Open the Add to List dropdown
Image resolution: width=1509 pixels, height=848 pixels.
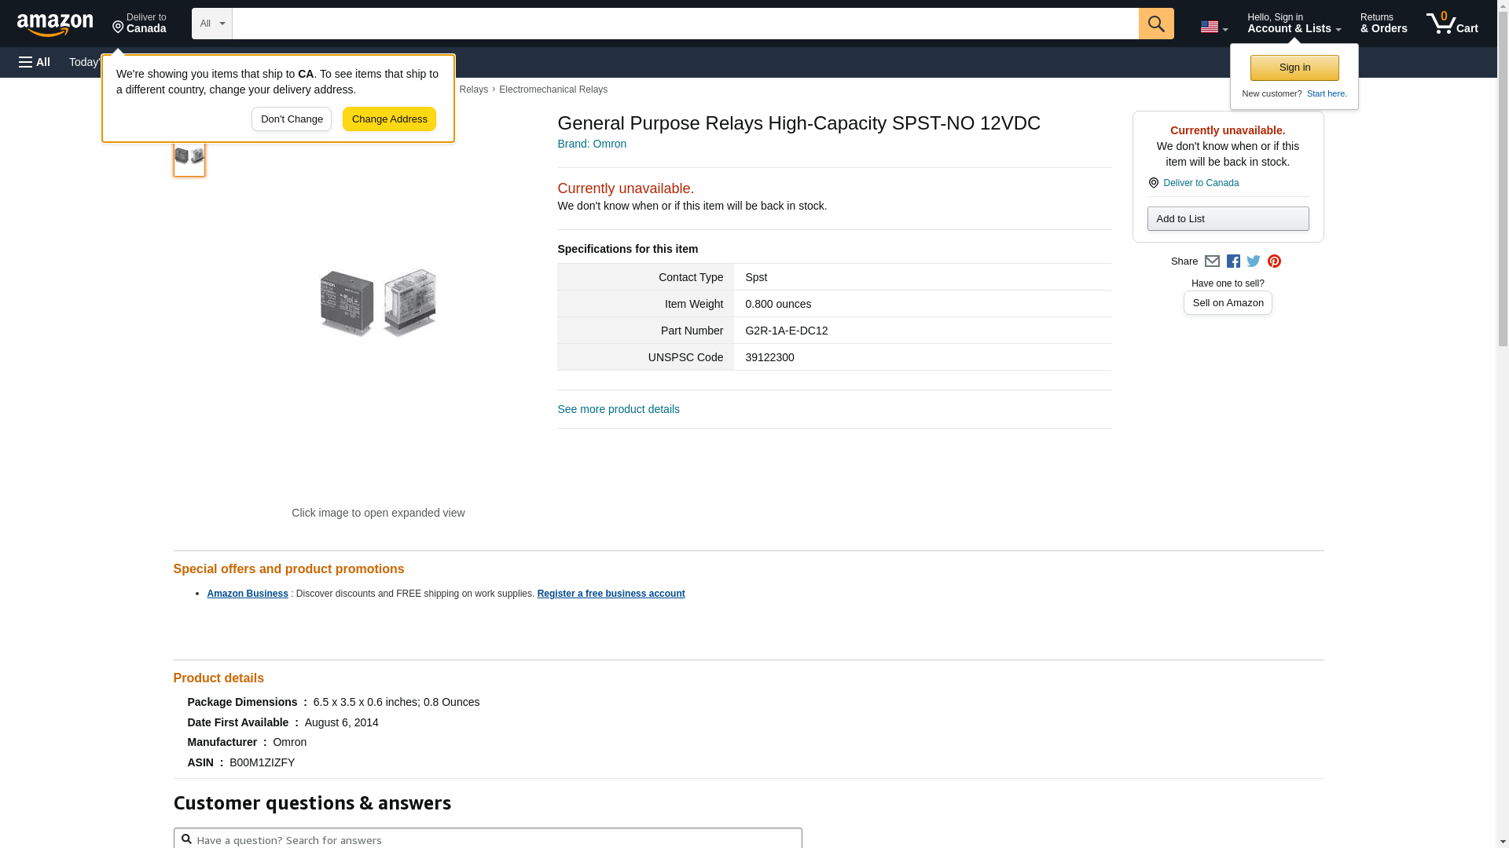tap(1228, 218)
